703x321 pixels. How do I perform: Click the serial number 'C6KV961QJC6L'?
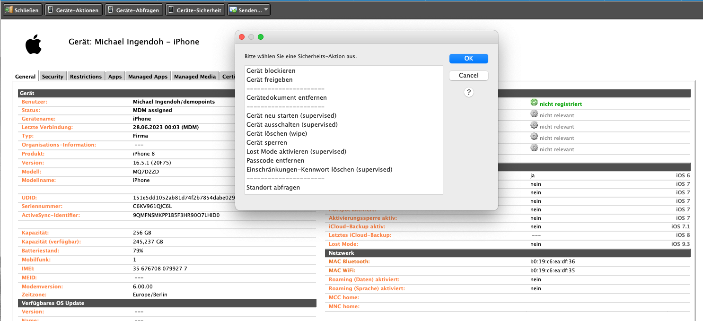pos(152,207)
